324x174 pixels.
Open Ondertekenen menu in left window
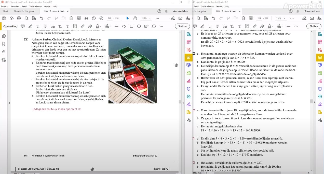point(36,6)
